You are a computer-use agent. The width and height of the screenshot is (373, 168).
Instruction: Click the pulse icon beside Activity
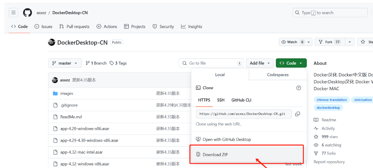(316, 128)
